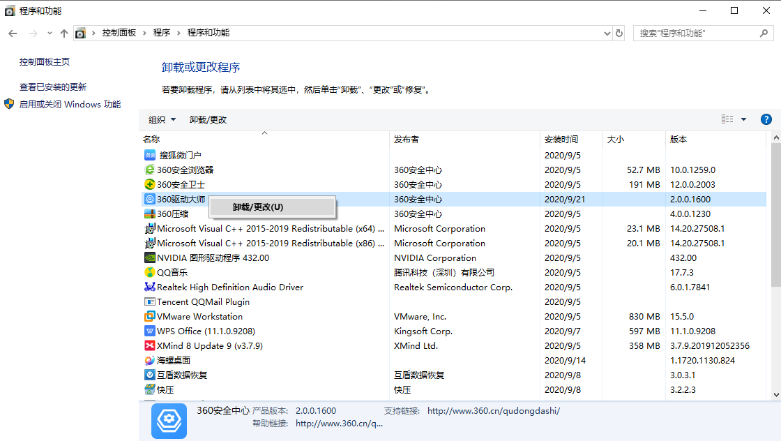This screenshot has width=781, height=441.
Task: Click NVIDIA Corporation publisher cell
Action: tap(435, 257)
